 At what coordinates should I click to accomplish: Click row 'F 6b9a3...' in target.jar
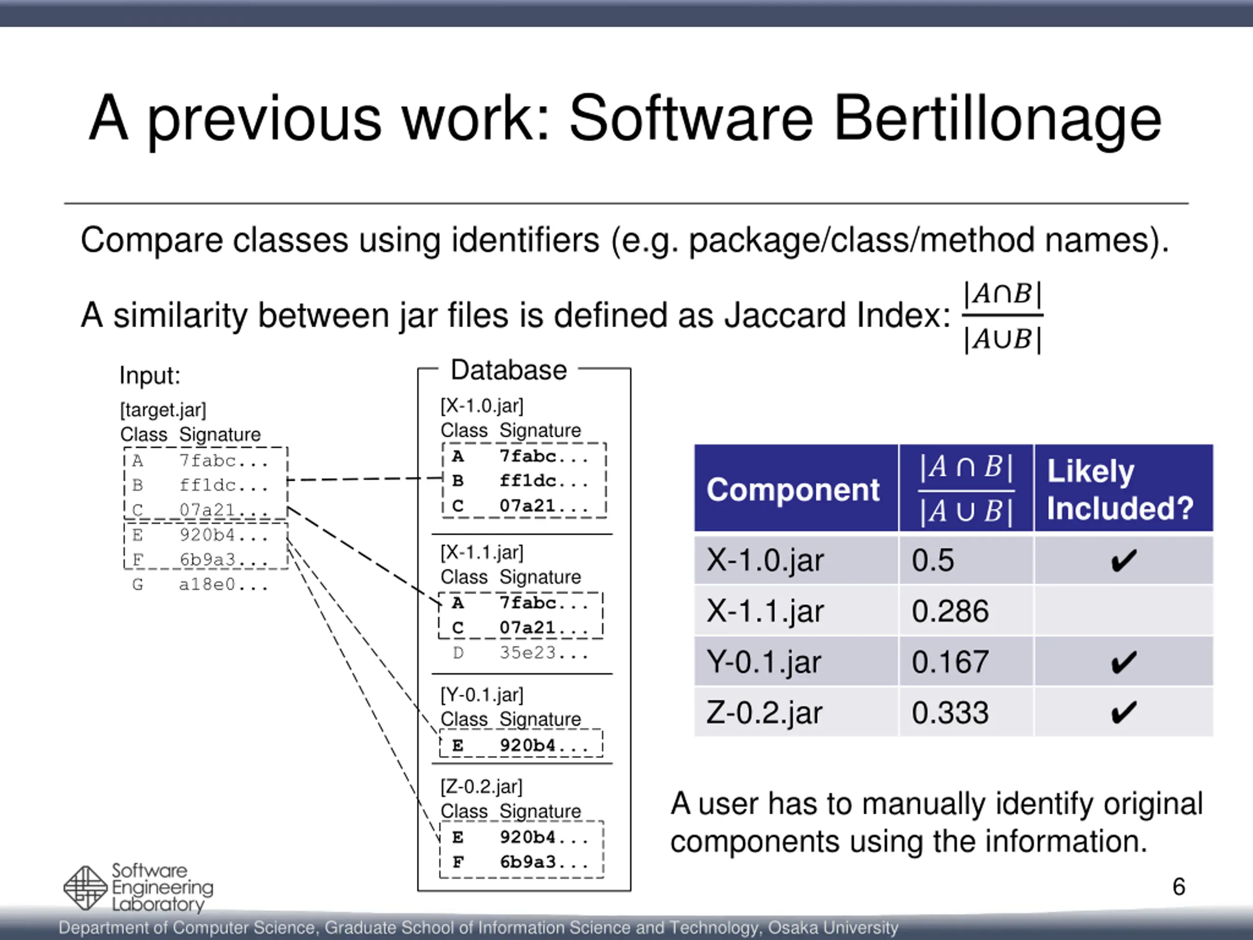tap(201, 559)
